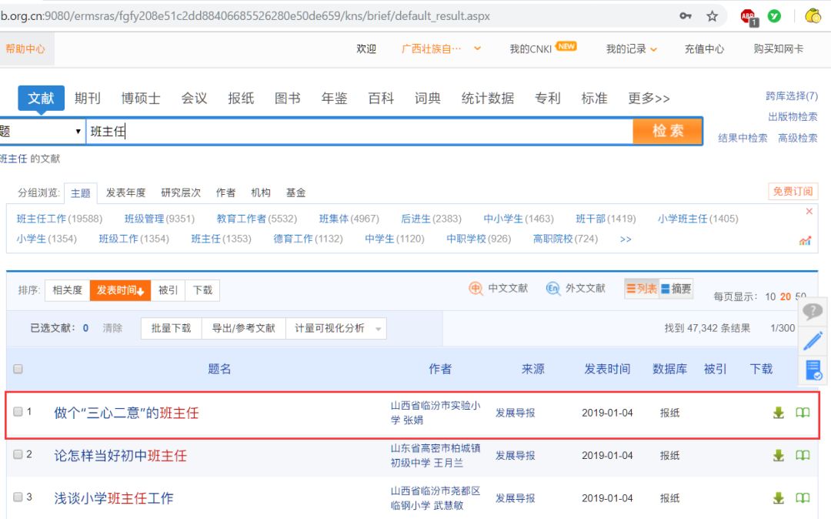Click the orange 检索 search button
The width and height of the screenshot is (831, 519).
tap(667, 131)
